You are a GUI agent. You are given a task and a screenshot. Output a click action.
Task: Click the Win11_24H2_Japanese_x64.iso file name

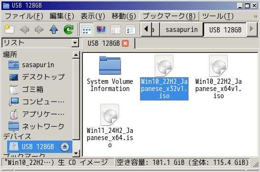[x=110, y=138]
